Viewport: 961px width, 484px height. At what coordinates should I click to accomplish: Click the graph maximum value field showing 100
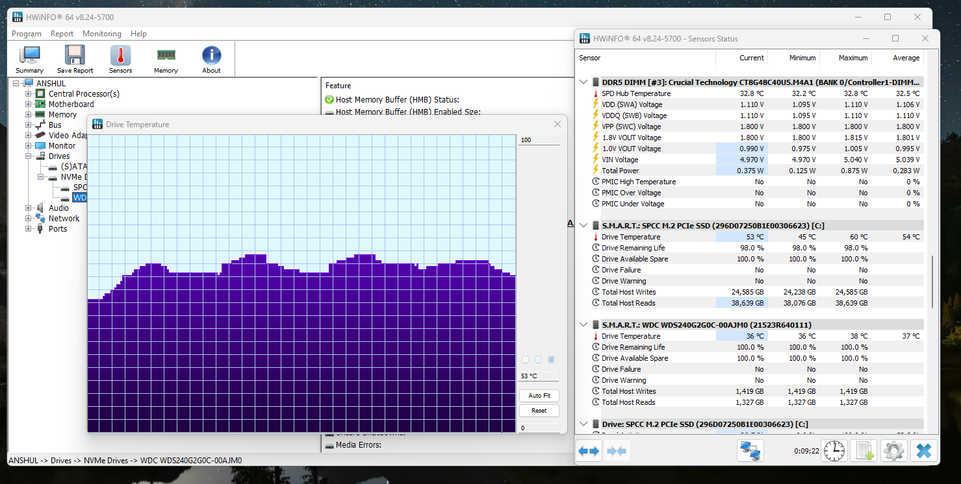[539, 140]
